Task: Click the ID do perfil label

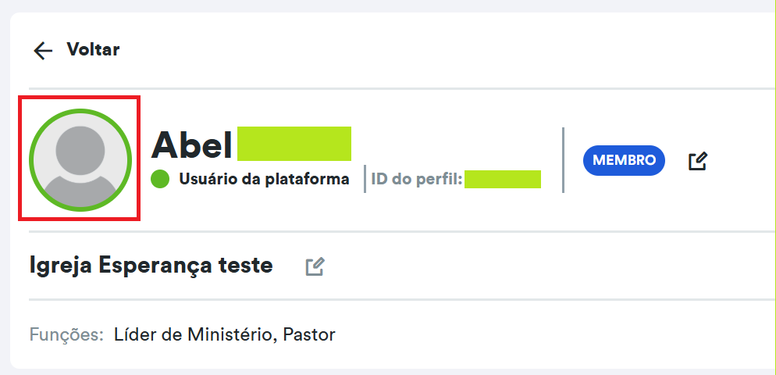Action: point(416,180)
